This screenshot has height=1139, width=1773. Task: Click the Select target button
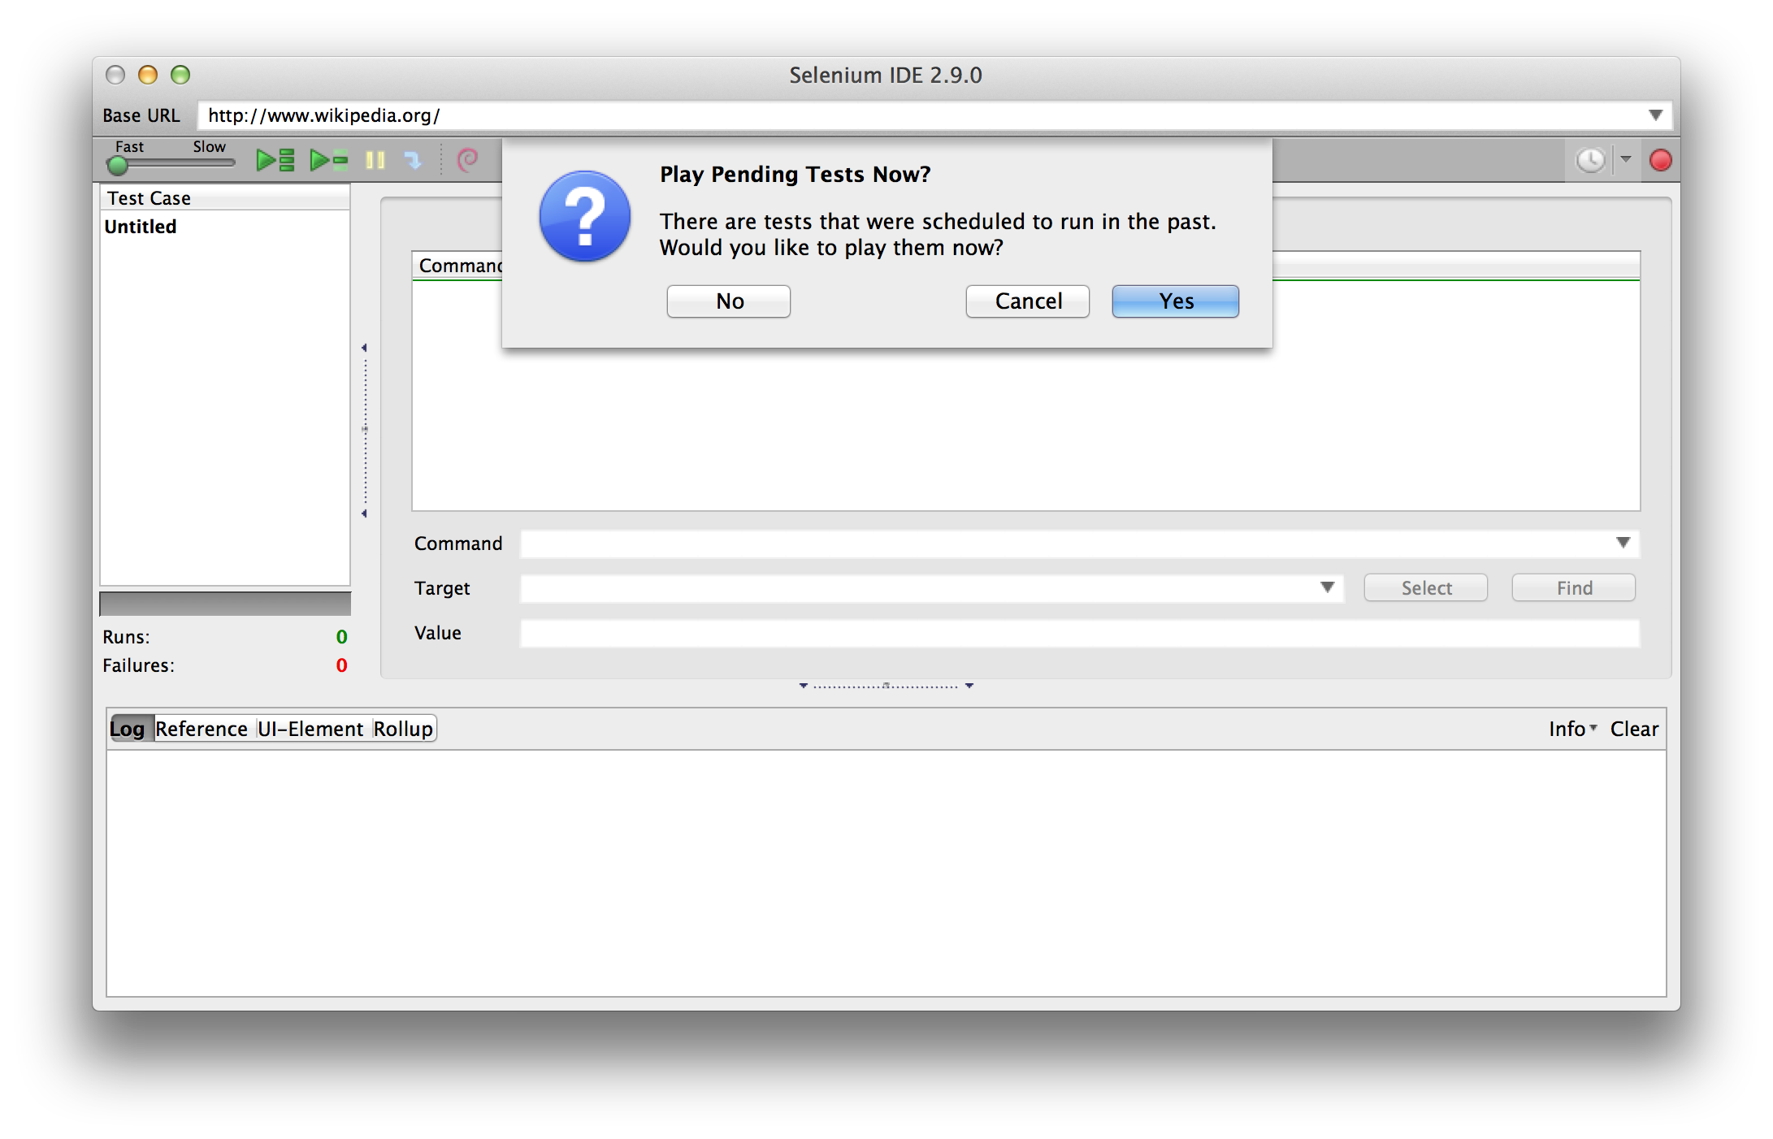point(1426,587)
